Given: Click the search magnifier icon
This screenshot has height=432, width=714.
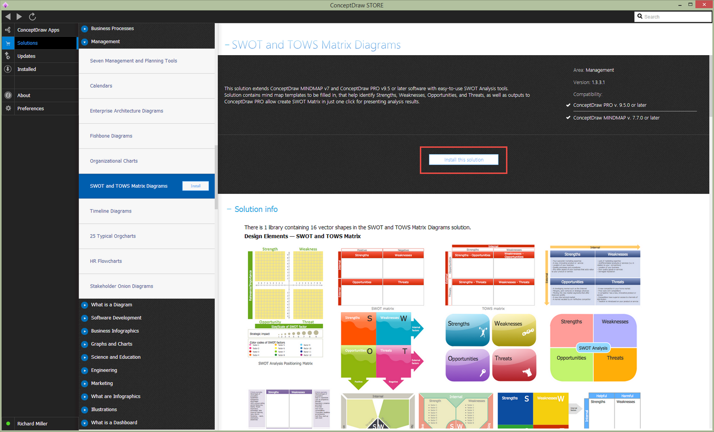Looking at the screenshot, I should [640, 17].
